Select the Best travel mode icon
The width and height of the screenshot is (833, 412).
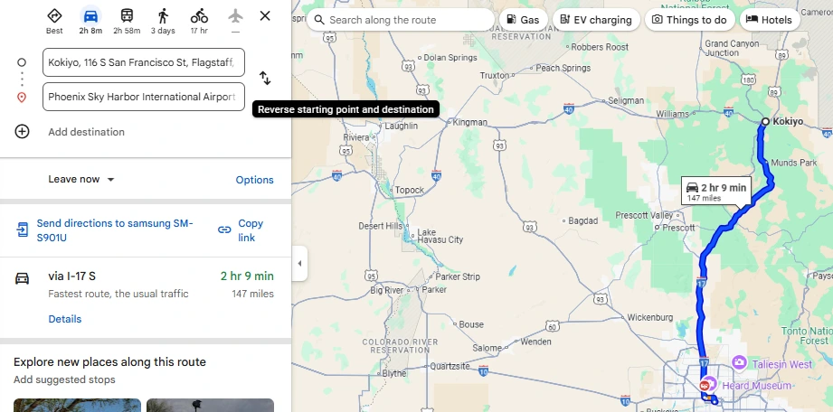[x=54, y=16]
